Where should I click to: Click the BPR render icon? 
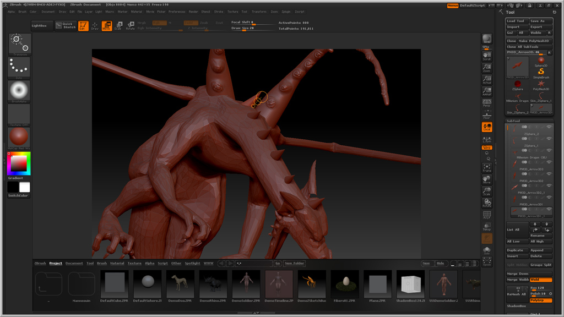486,39
